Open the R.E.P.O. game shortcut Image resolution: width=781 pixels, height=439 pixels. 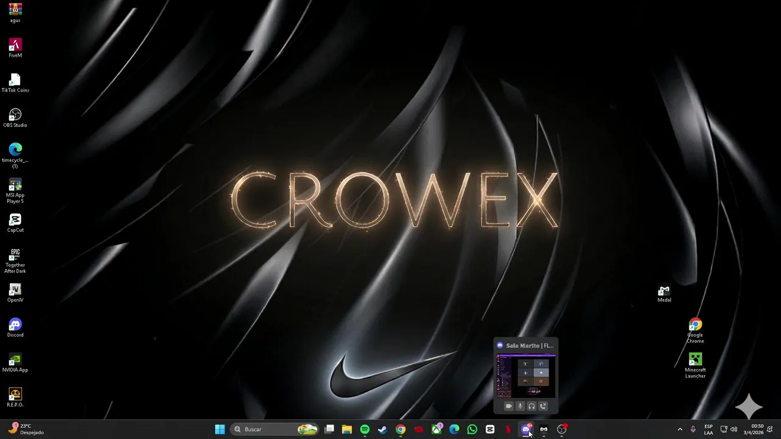pos(15,398)
